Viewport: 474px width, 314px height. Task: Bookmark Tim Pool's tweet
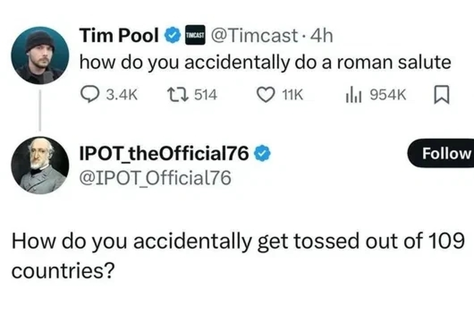point(442,95)
